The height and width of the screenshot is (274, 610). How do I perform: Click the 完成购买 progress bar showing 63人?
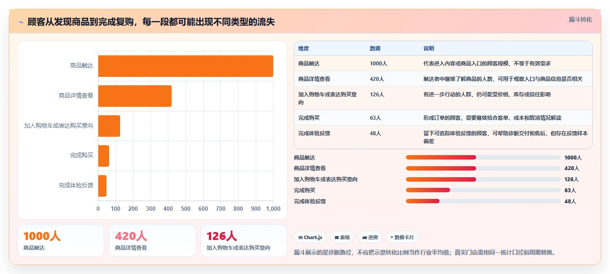point(483,190)
